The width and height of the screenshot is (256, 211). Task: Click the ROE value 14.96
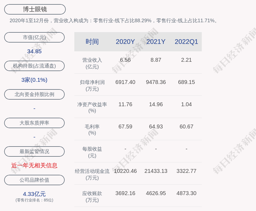156,104
